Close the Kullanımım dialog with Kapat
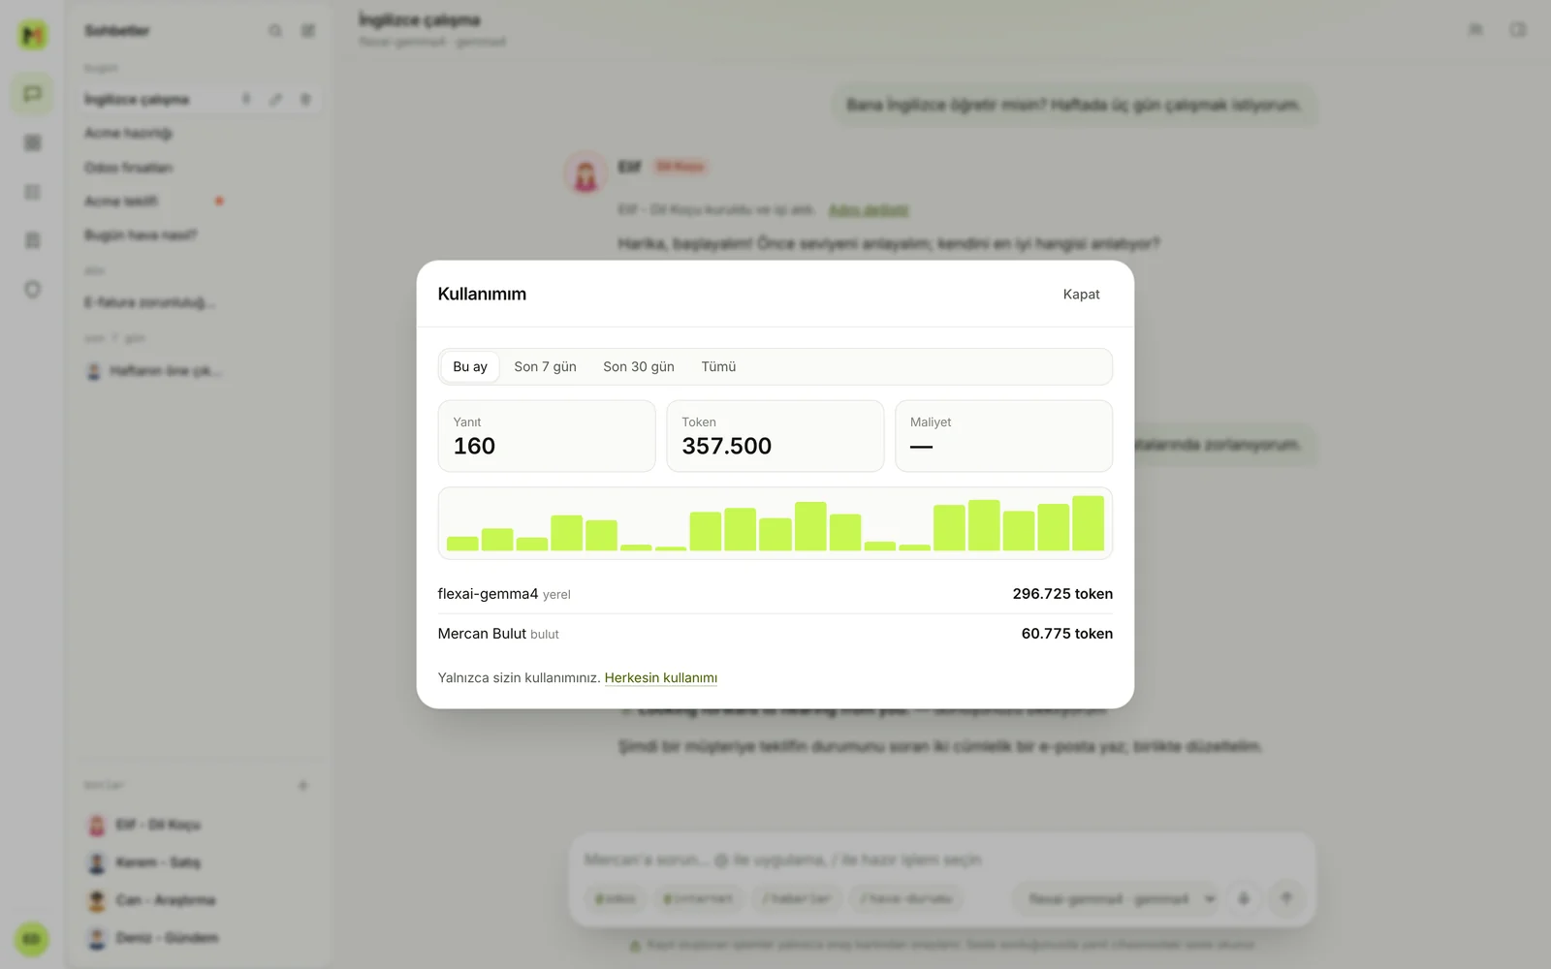The image size is (1551, 969). pos(1081,295)
